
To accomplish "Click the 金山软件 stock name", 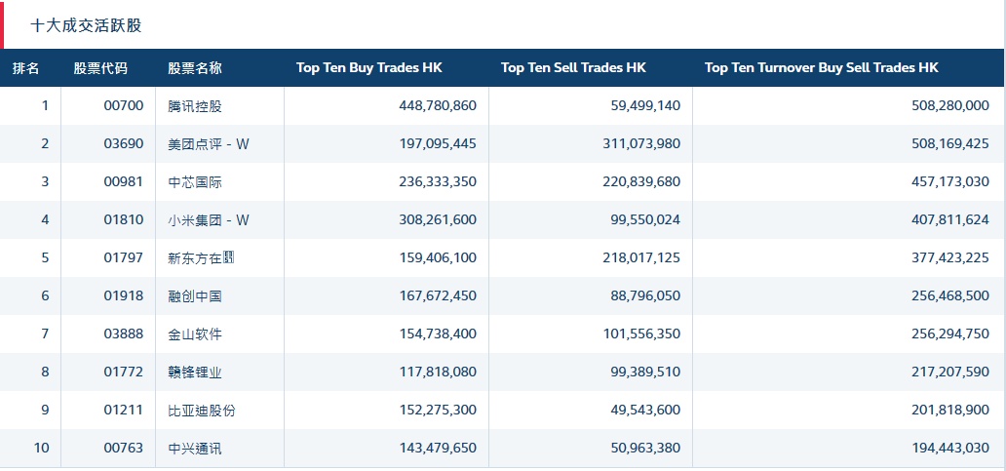I will (x=195, y=334).
